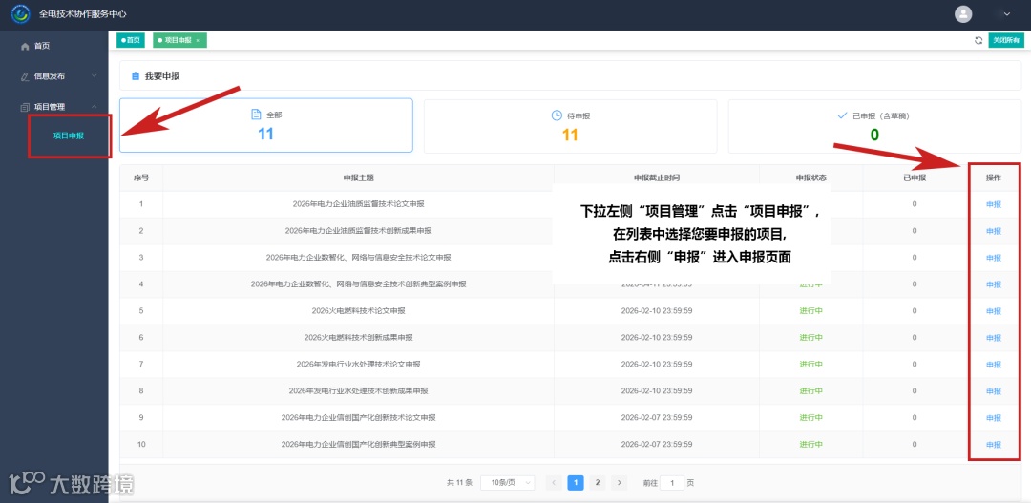Viewport: 1031px width, 503px height.
Task: Click 申报 for 2026年发电行业水处理技术论文申报
Action: tap(994, 365)
